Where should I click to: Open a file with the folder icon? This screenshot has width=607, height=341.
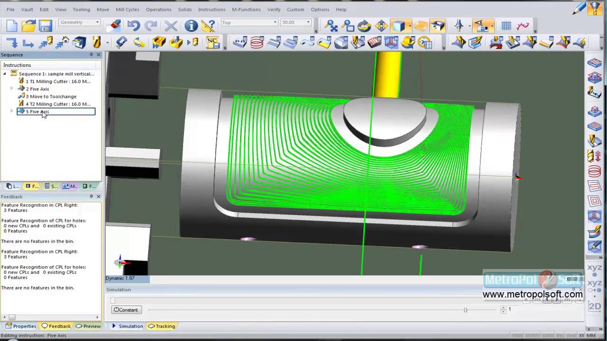click(28, 26)
